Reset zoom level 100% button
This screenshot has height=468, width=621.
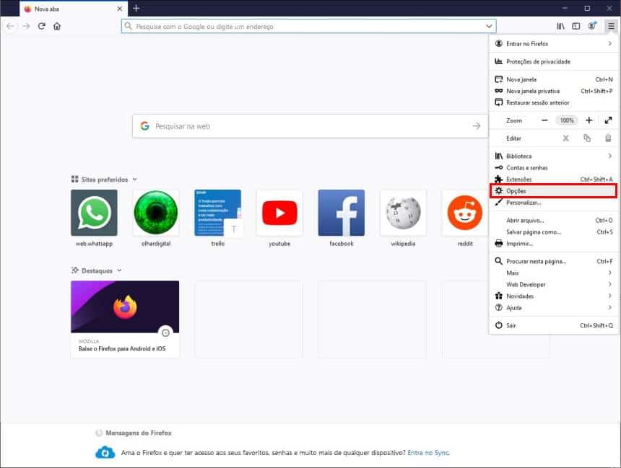[567, 120]
